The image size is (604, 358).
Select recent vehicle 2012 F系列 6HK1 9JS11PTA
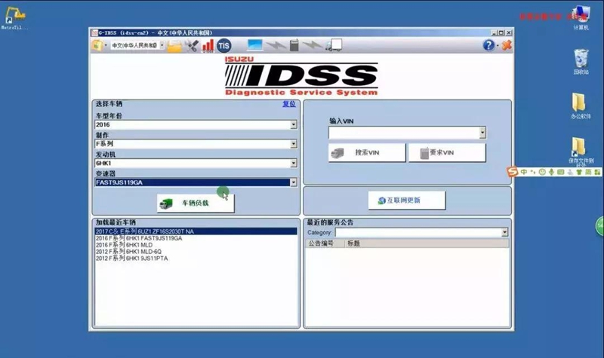196,259
